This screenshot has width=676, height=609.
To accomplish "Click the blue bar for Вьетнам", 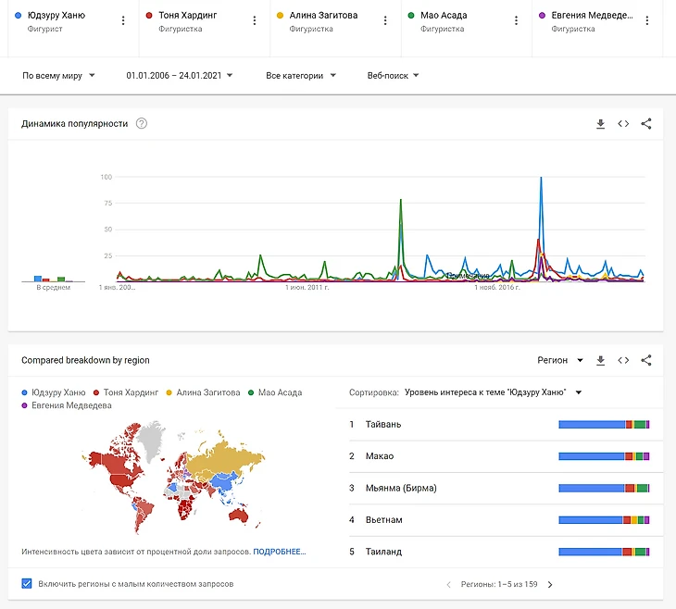I will point(591,520).
